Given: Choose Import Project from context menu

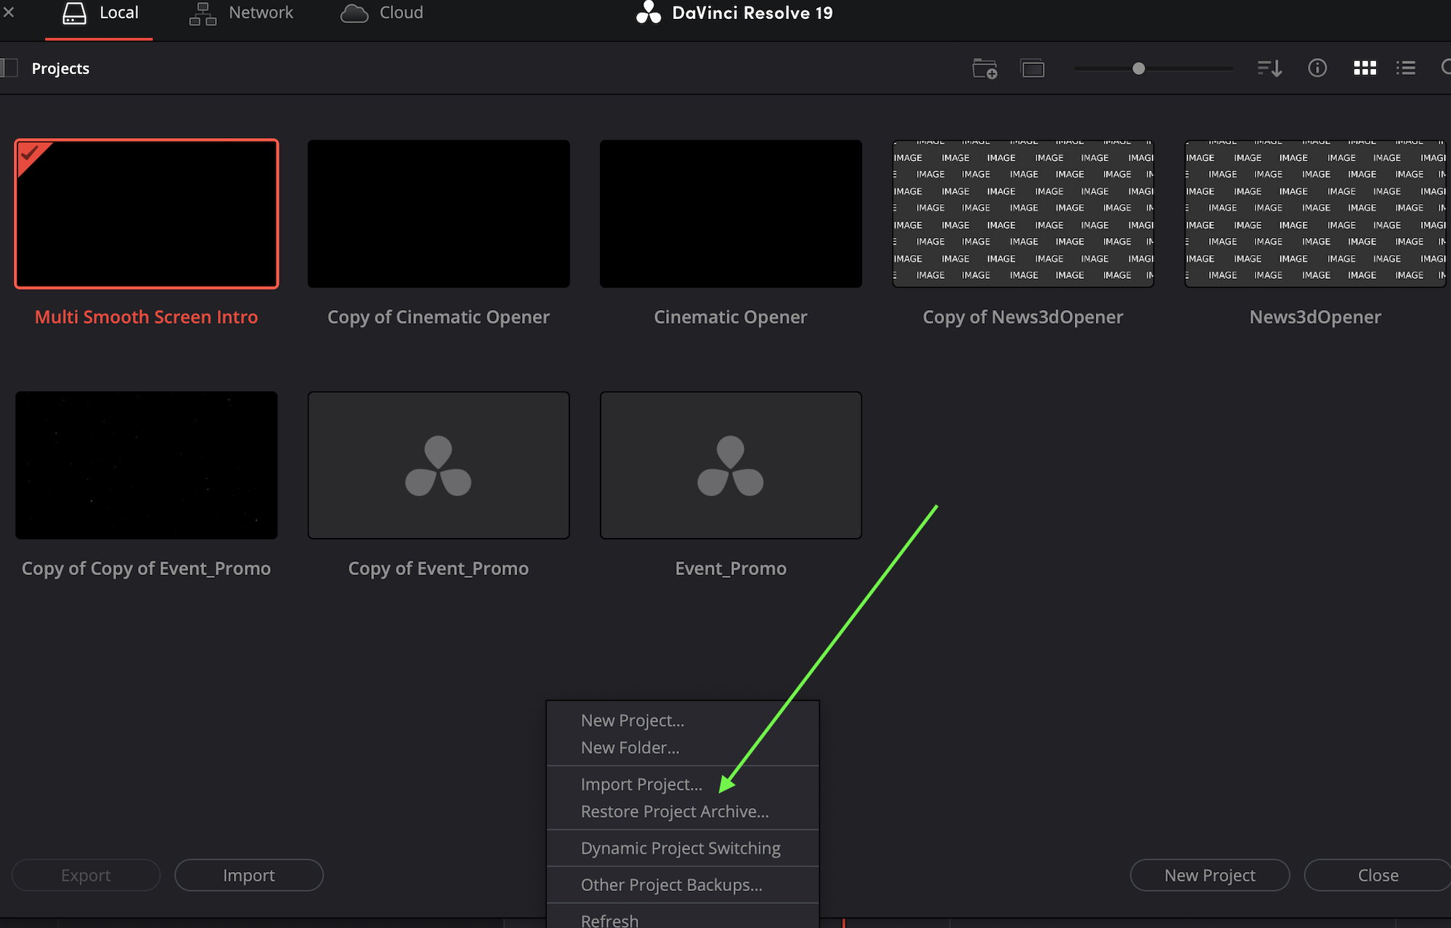Looking at the screenshot, I should tap(641, 784).
